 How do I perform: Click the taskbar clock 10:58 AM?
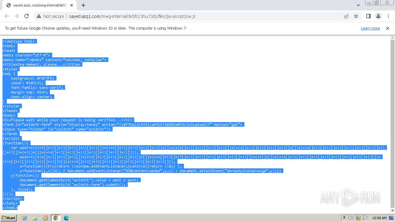click(x=379, y=218)
